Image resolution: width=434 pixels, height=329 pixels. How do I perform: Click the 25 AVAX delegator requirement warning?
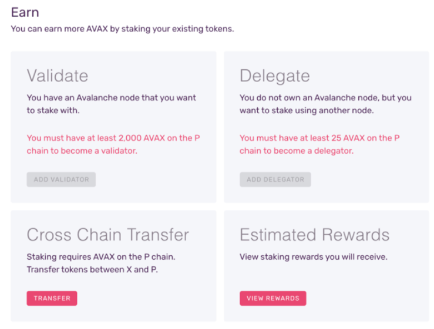pos(319,144)
